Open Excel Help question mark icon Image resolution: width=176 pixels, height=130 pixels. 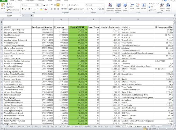(165, 1)
